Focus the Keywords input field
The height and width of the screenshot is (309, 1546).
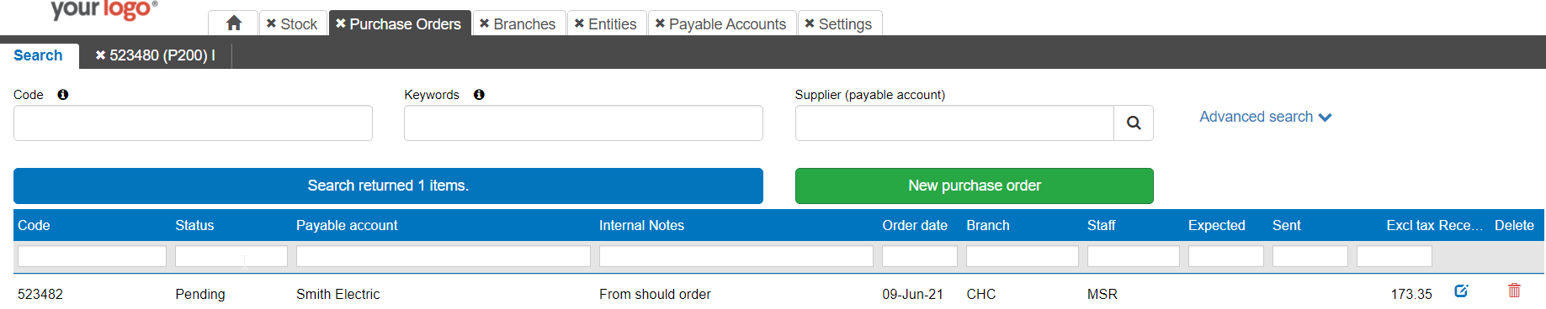pyautogui.click(x=583, y=123)
